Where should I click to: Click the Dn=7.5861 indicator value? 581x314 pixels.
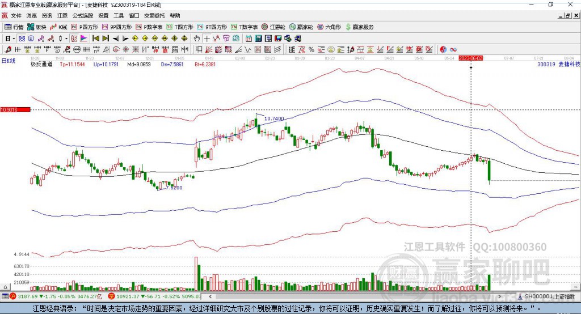coord(172,64)
